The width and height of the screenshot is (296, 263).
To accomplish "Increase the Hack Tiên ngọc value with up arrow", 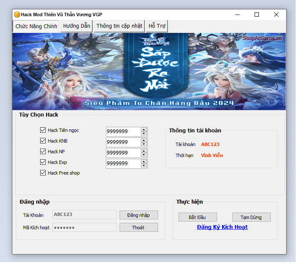I will coord(144,130).
